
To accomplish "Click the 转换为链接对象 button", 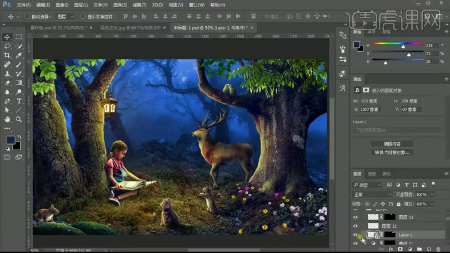I will point(392,152).
